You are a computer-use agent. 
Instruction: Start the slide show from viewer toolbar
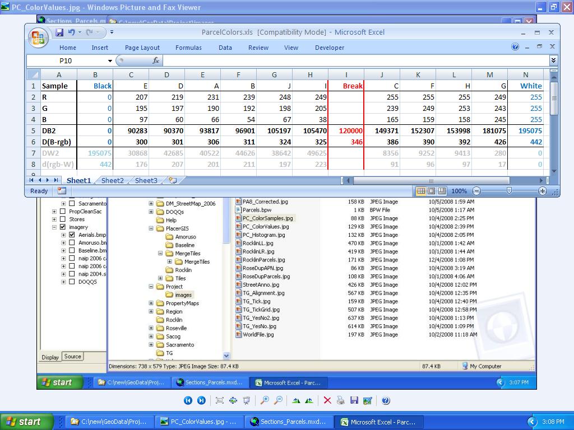pos(247,400)
